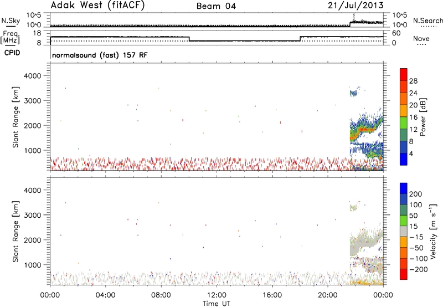443x307 pixels.
Task: Click the velocity panel 'Slant Range [km]' label
Action: point(16,232)
